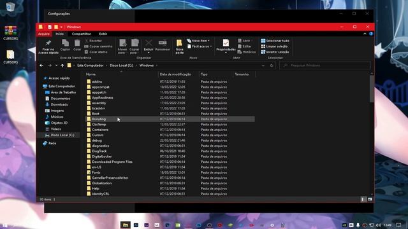
Task: Select Este Computador in navigation pane
Action: (x=59, y=87)
